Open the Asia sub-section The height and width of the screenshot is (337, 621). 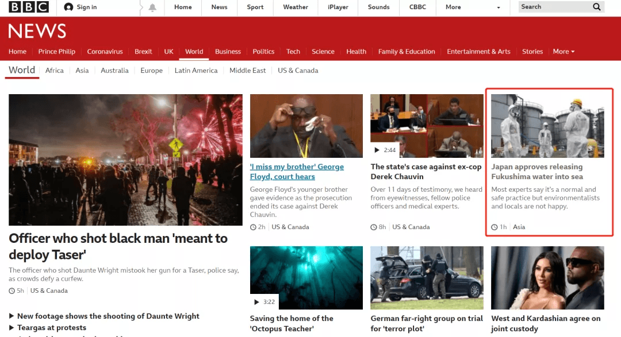82,71
